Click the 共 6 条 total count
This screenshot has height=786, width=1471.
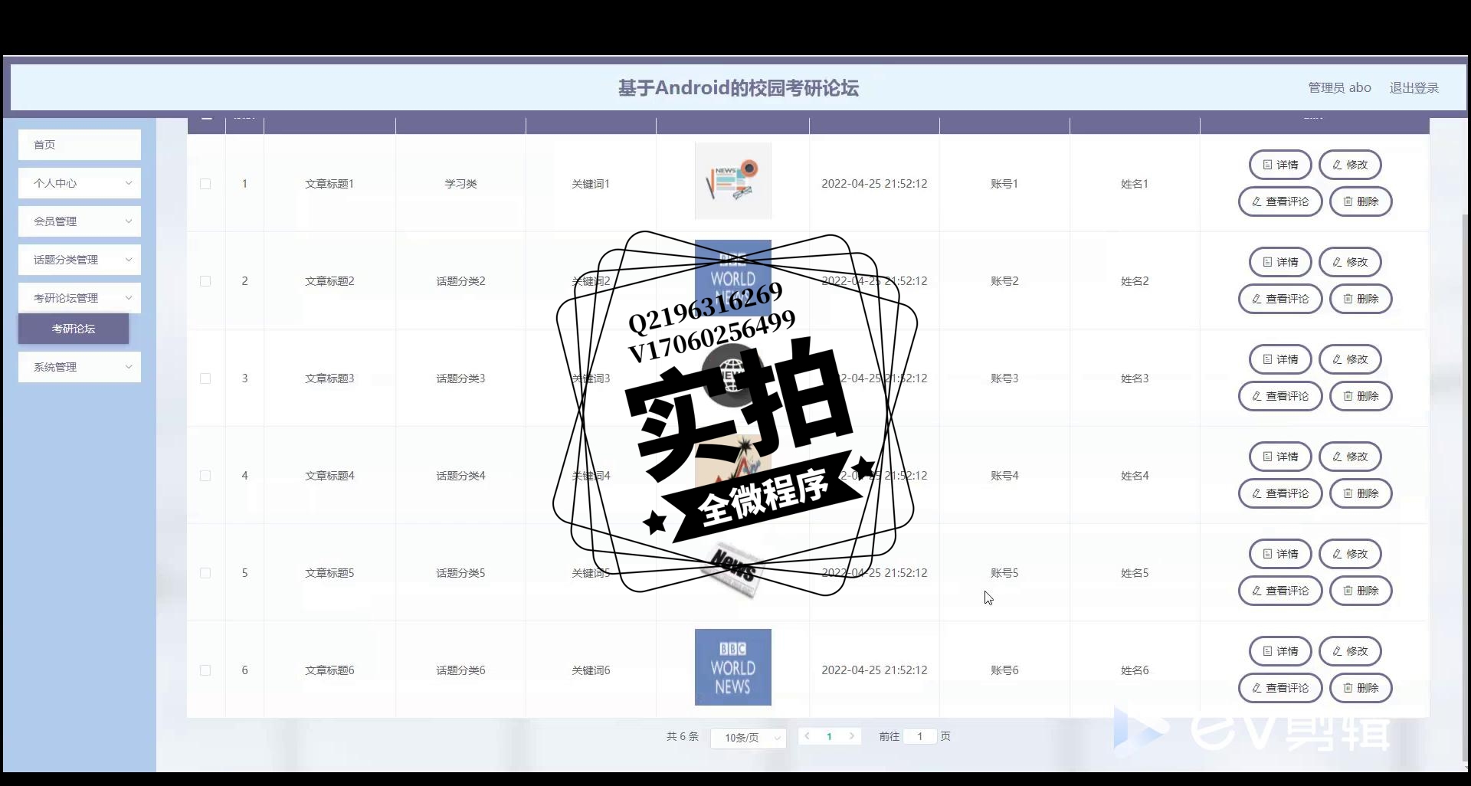pos(683,736)
